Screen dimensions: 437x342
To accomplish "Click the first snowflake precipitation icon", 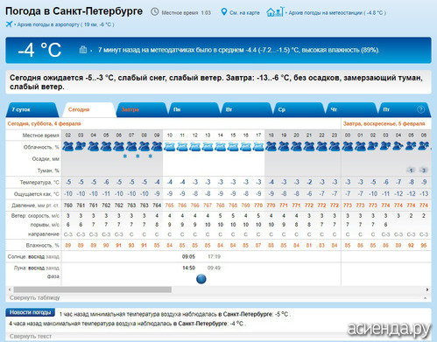I will pyautogui.click(x=125, y=157).
